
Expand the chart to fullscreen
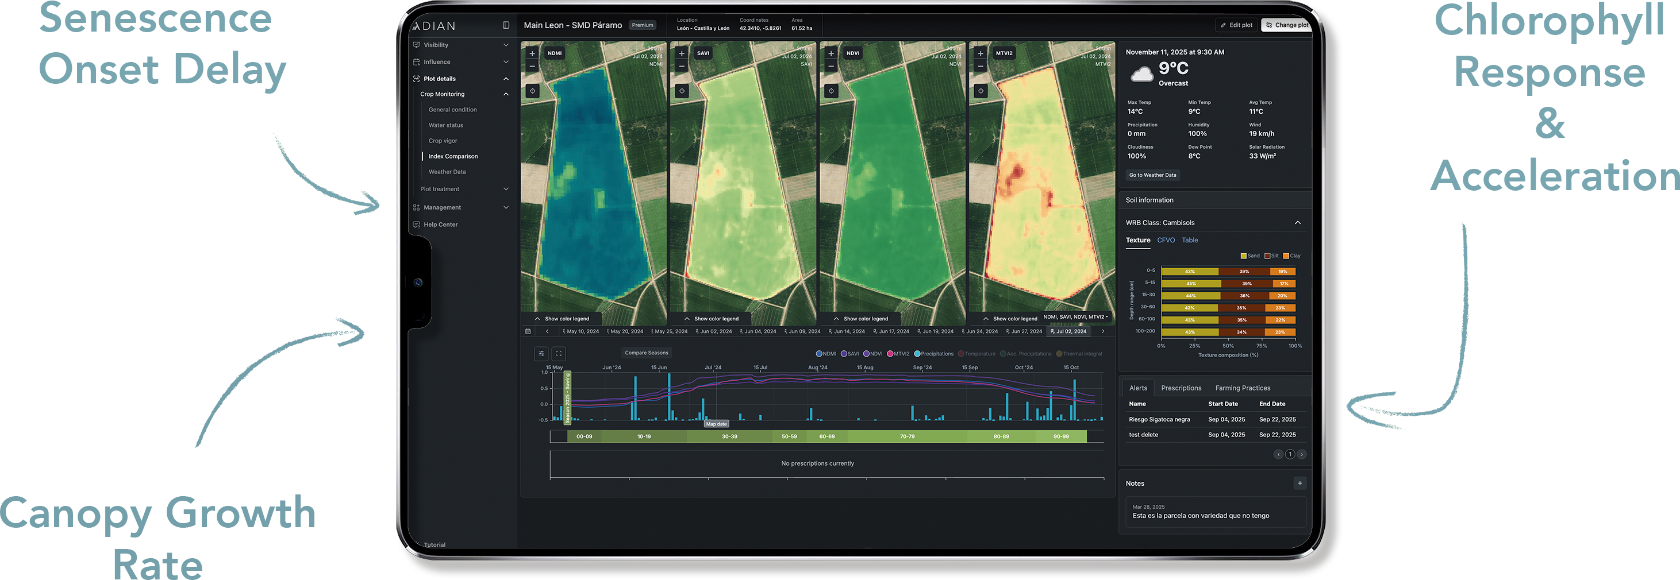[x=559, y=353]
